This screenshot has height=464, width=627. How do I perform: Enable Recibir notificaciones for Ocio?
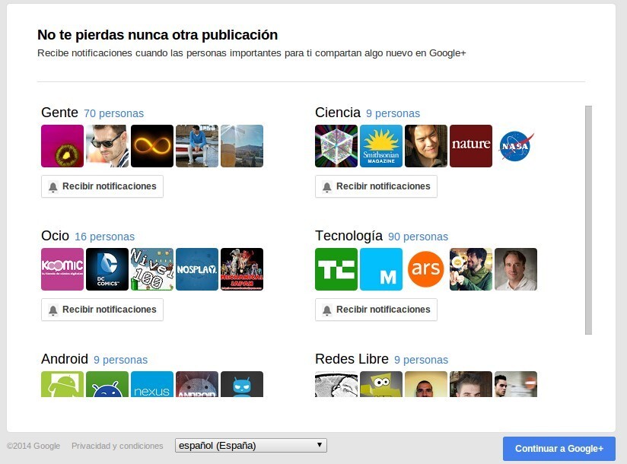(102, 310)
